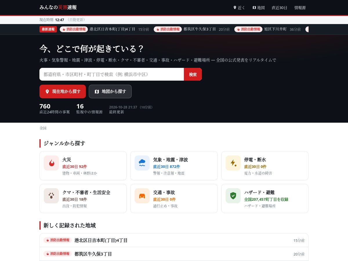Click 消防出動情報 badge in 港北区日吉本町 row
348x261 pixels.
57,240
